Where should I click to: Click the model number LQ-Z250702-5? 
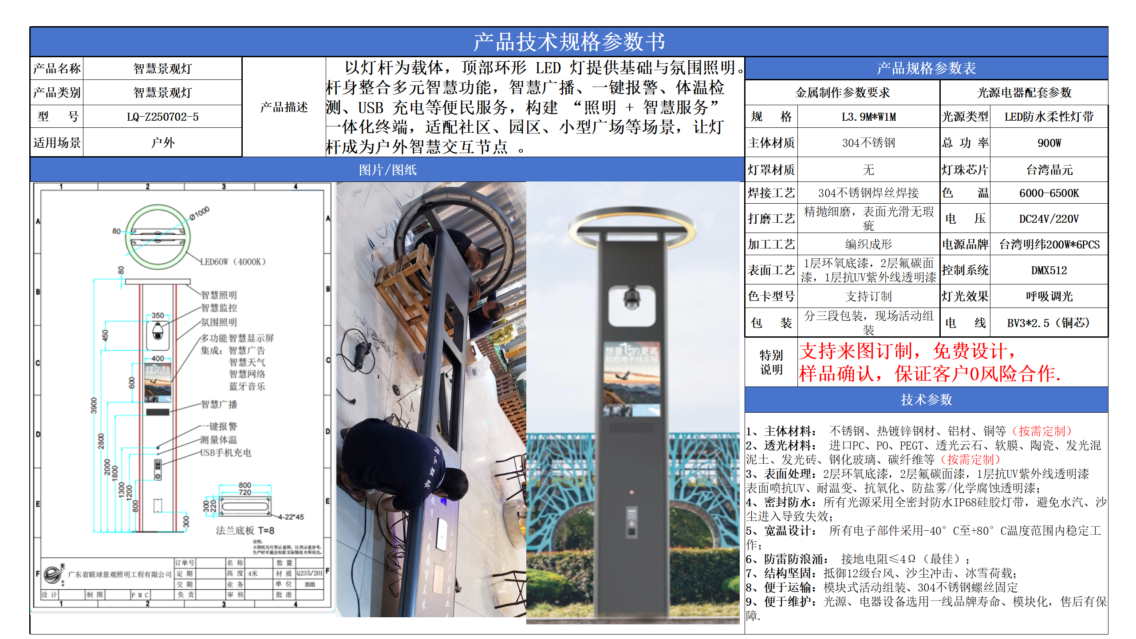coord(162,117)
